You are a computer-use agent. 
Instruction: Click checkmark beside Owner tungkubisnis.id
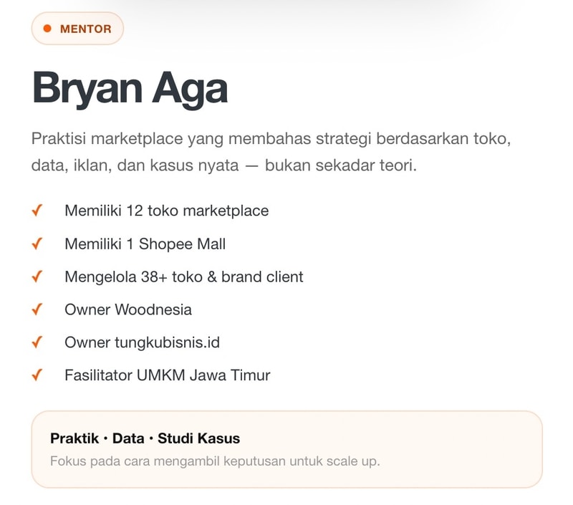tap(37, 342)
